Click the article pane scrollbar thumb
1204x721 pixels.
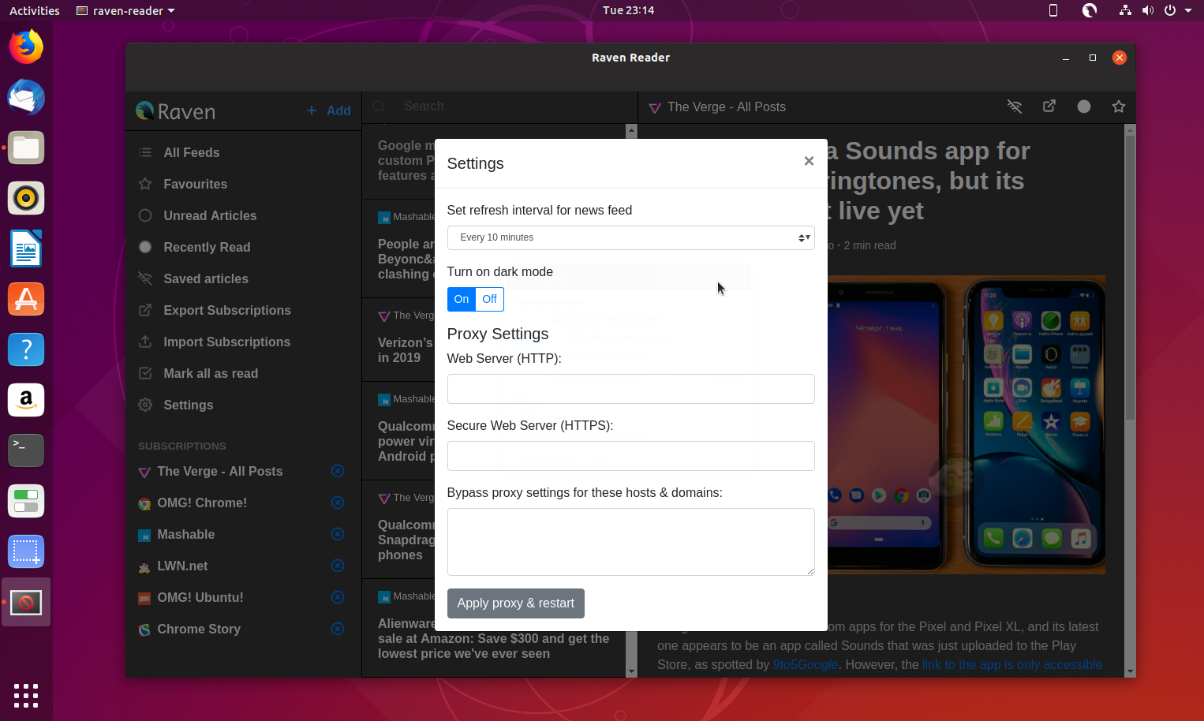click(1130, 276)
